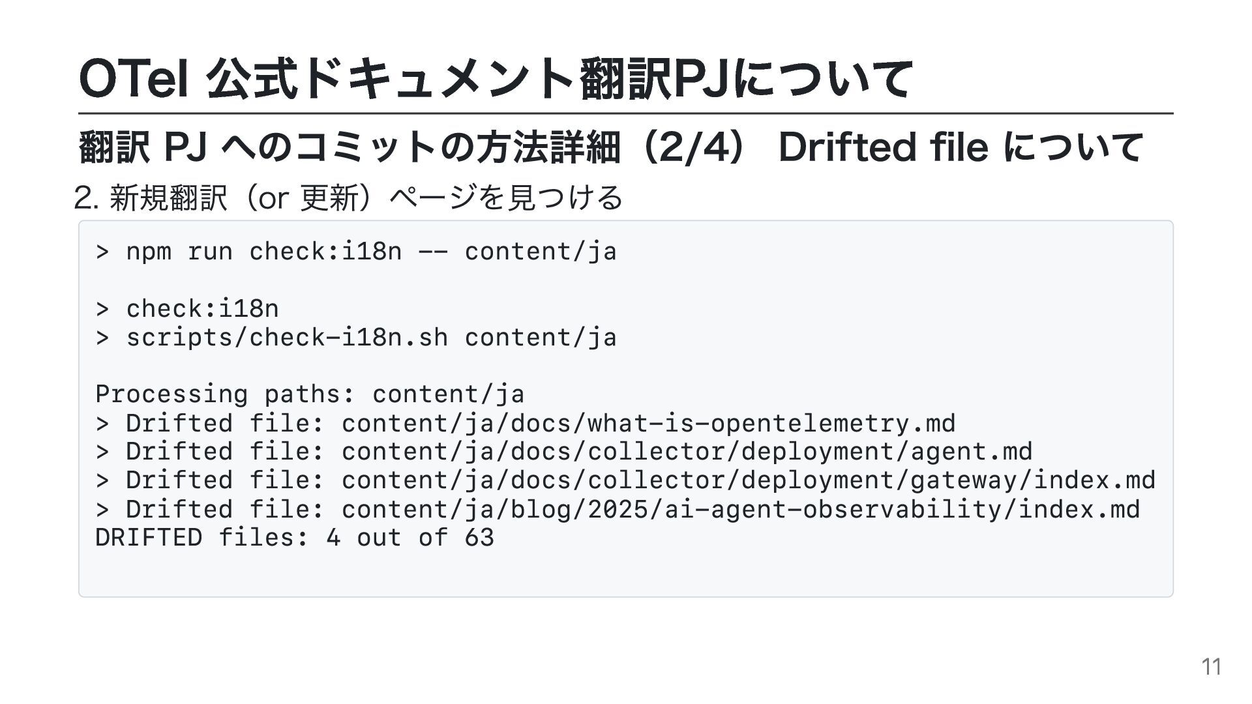The image size is (1252, 704).
Task: Click the first prompt symbol before npm
Action: click(102, 252)
